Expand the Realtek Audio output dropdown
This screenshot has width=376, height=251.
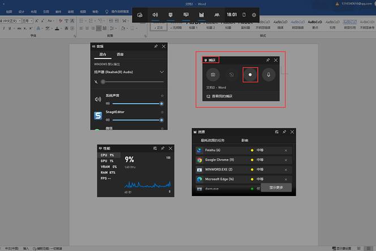162,72
